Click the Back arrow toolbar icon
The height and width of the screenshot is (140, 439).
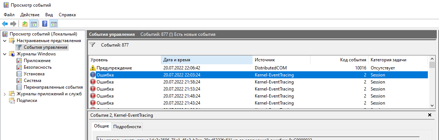click(5, 24)
